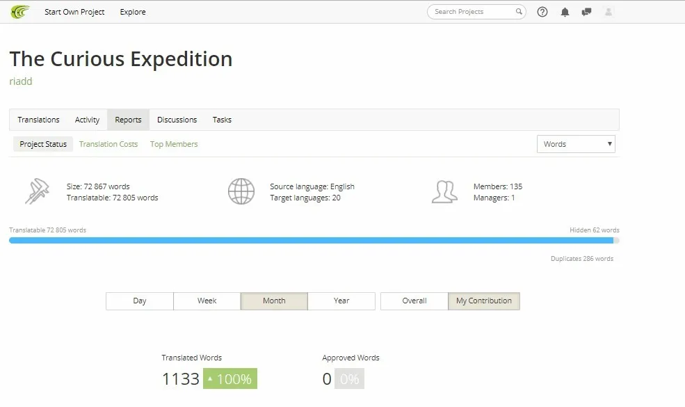Switch to the Translations tab
This screenshot has width=685, height=407.
[x=38, y=120]
